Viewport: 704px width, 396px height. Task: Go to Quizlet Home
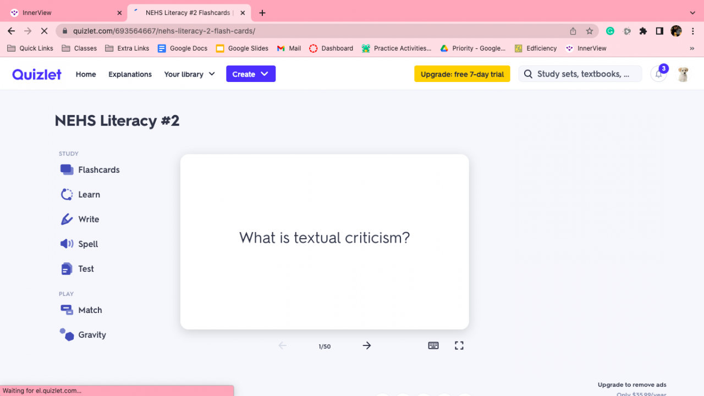click(86, 74)
